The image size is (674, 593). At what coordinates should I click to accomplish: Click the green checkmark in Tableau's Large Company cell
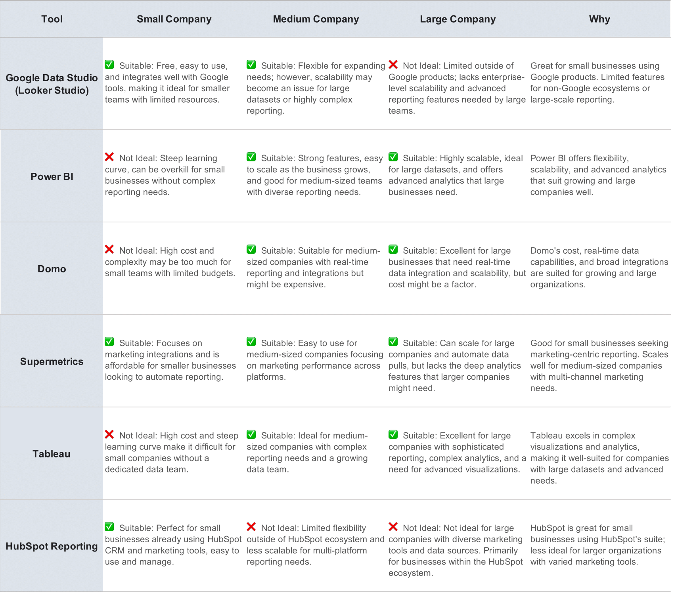393,434
